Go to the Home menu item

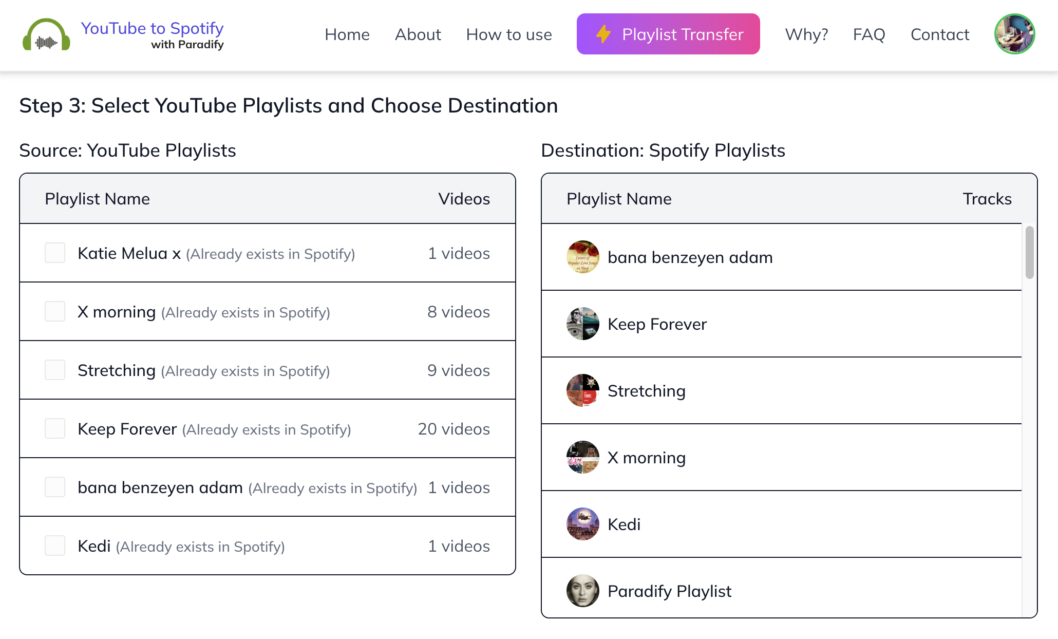[x=347, y=34]
